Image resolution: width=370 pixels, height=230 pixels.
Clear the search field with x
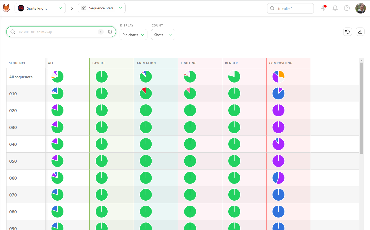[x=101, y=32]
